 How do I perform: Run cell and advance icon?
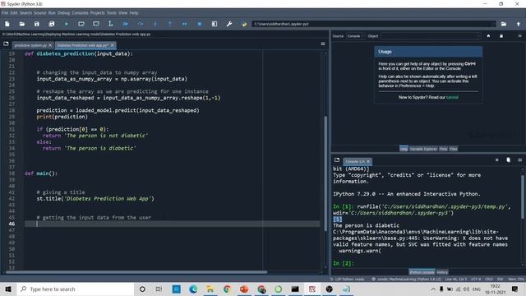pos(96,24)
